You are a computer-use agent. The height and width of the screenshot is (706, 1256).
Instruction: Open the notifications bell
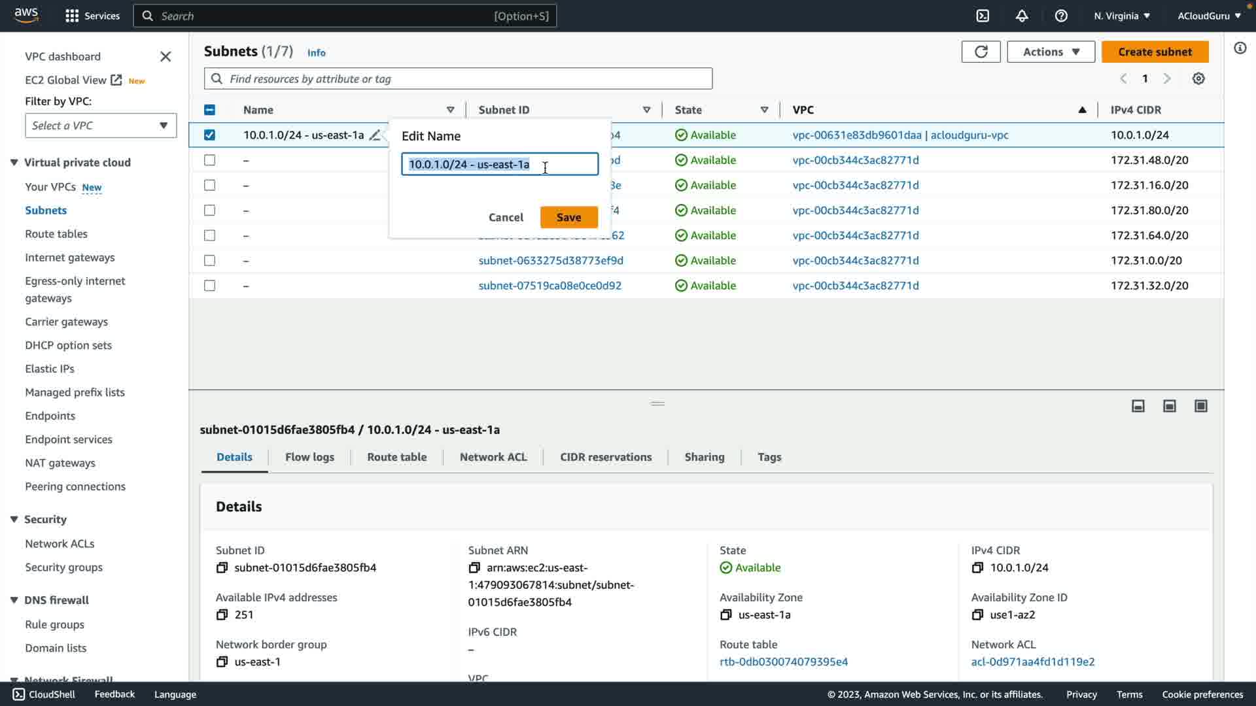tap(1022, 16)
